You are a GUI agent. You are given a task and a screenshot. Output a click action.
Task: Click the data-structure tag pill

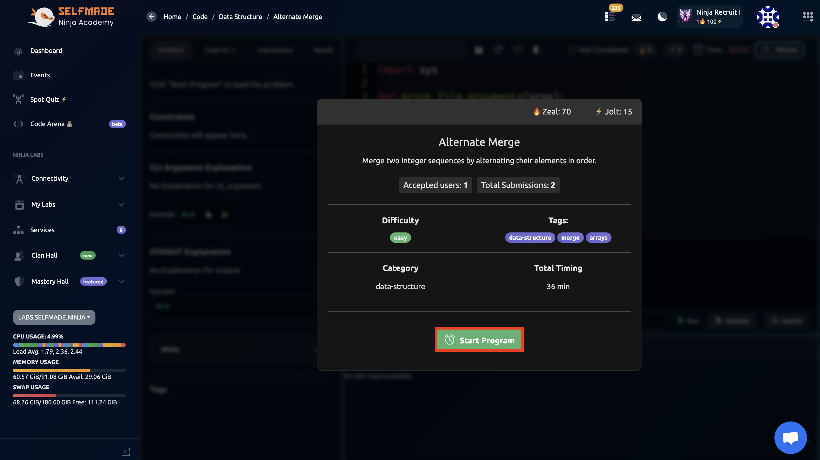[530, 238]
